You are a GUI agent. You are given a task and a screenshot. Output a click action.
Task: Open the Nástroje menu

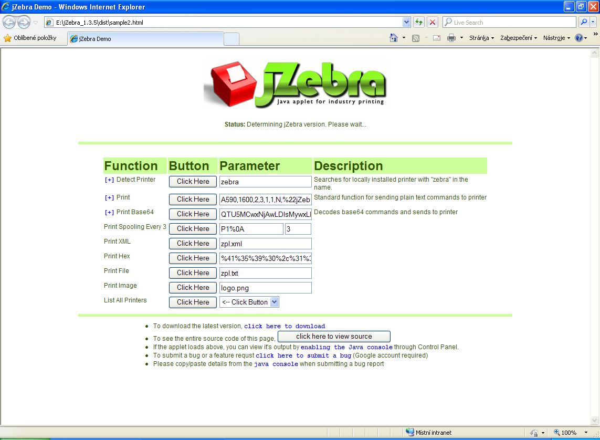point(556,38)
